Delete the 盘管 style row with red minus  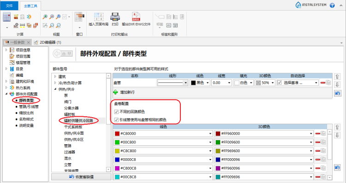[322, 83]
